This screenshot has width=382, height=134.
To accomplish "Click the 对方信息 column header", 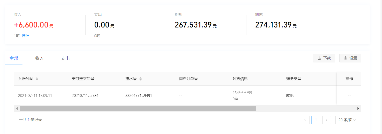I will [240, 79].
